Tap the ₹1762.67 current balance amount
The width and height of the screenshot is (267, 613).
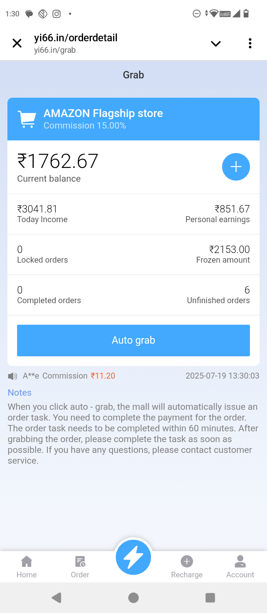58,161
